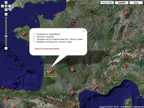This screenshot has height=108, width=144.
Task: Pan the map up with the arrow
Action: (x=6, y=2)
